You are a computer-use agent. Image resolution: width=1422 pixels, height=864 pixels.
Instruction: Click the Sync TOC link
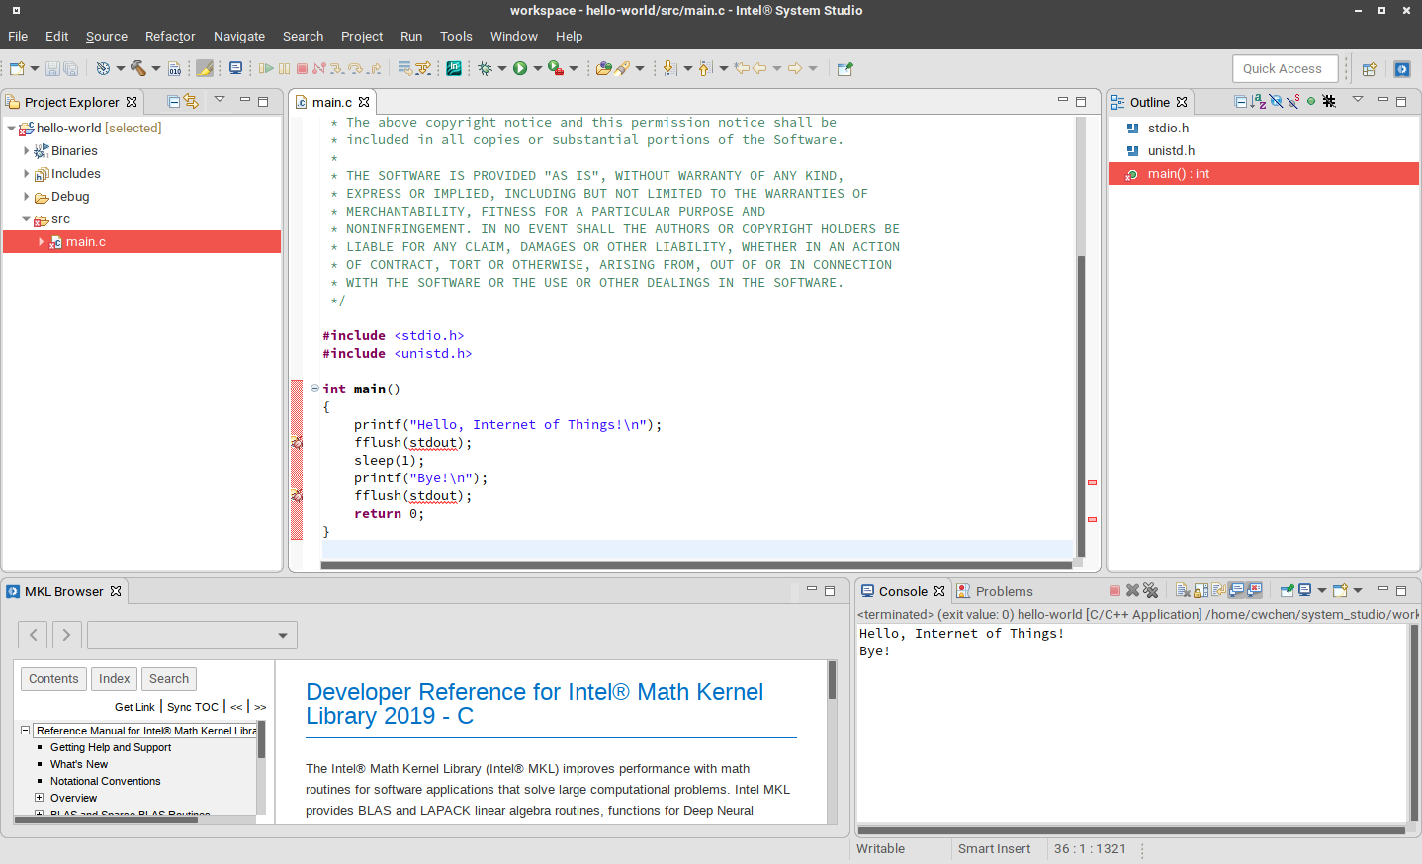pos(192,707)
